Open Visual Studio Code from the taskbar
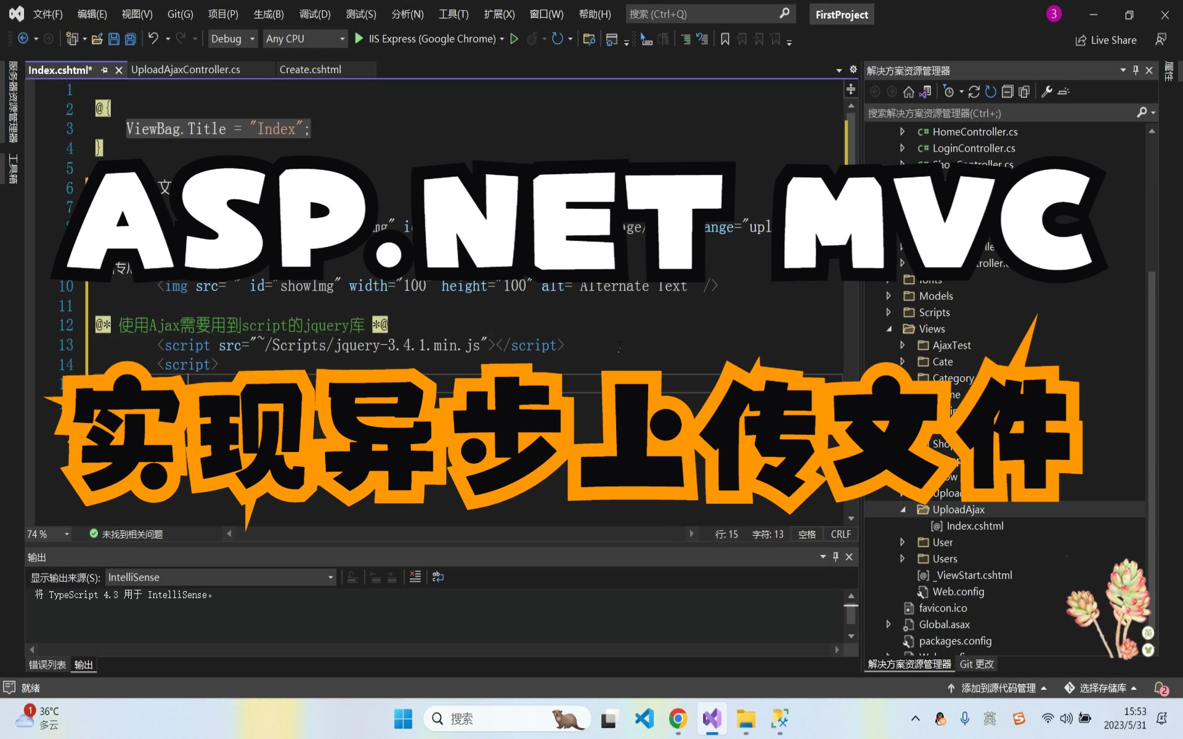Viewport: 1183px width, 739px height. coord(644,719)
